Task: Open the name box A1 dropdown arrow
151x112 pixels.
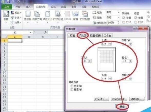Action: click(x=31, y=32)
